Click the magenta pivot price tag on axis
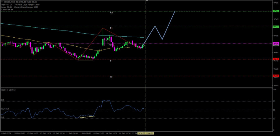The width and height of the screenshot is (280, 136). [x=276, y=43]
